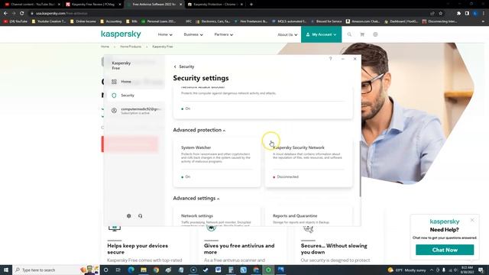Open the notifications center icon
Screen dimensions: 489x275
(481, 270)
